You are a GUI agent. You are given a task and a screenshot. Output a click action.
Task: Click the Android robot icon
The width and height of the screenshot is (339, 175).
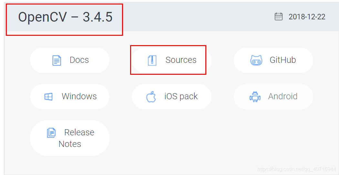point(255,96)
